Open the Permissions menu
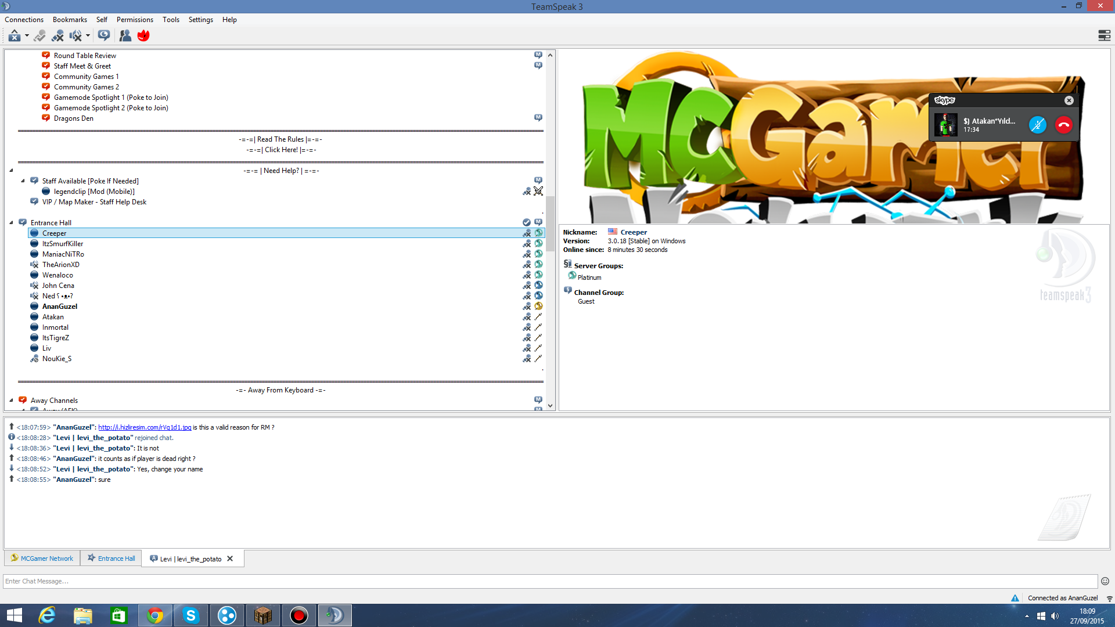1115x627 pixels. pos(135,20)
